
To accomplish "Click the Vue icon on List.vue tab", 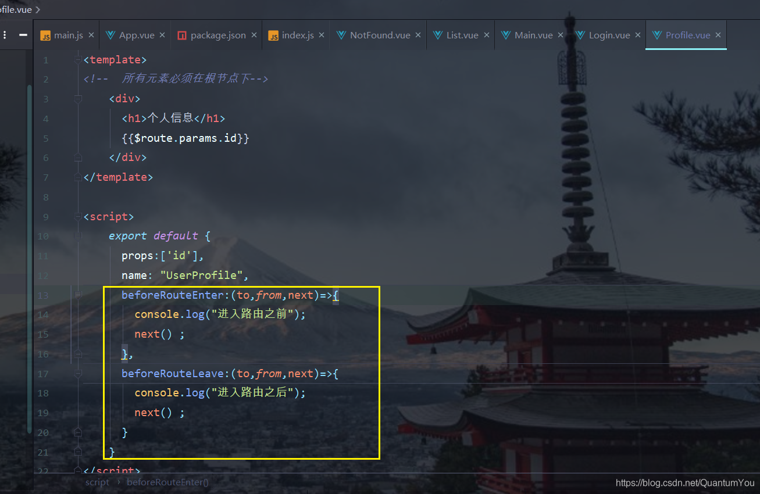I will click(x=438, y=35).
